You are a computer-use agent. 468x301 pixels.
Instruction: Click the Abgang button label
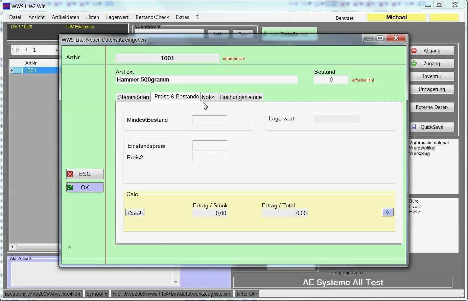click(432, 51)
